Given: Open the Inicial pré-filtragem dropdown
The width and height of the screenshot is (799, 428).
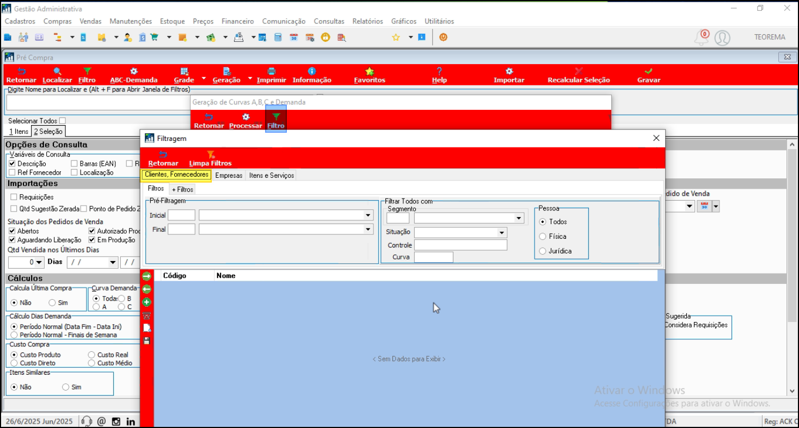Looking at the screenshot, I should pyautogui.click(x=368, y=215).
